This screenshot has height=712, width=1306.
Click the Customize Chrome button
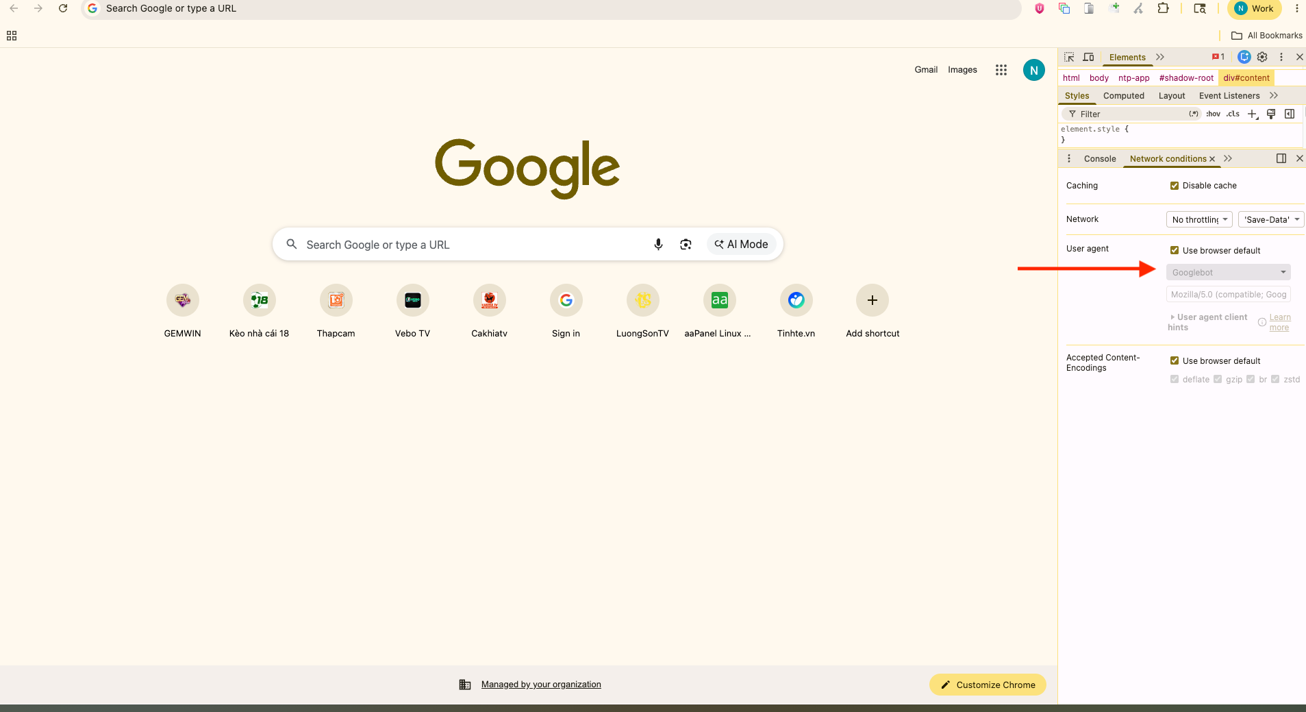pos(988,685)
